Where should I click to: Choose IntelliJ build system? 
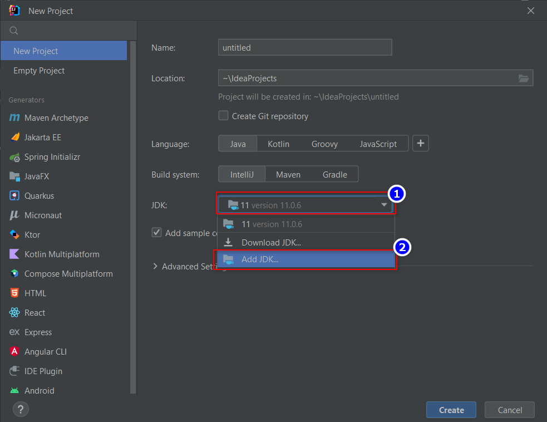click(242, 174)
